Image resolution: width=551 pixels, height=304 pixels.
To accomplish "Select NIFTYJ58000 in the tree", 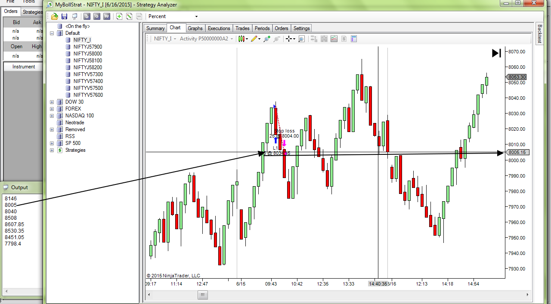I will point(88,54).
